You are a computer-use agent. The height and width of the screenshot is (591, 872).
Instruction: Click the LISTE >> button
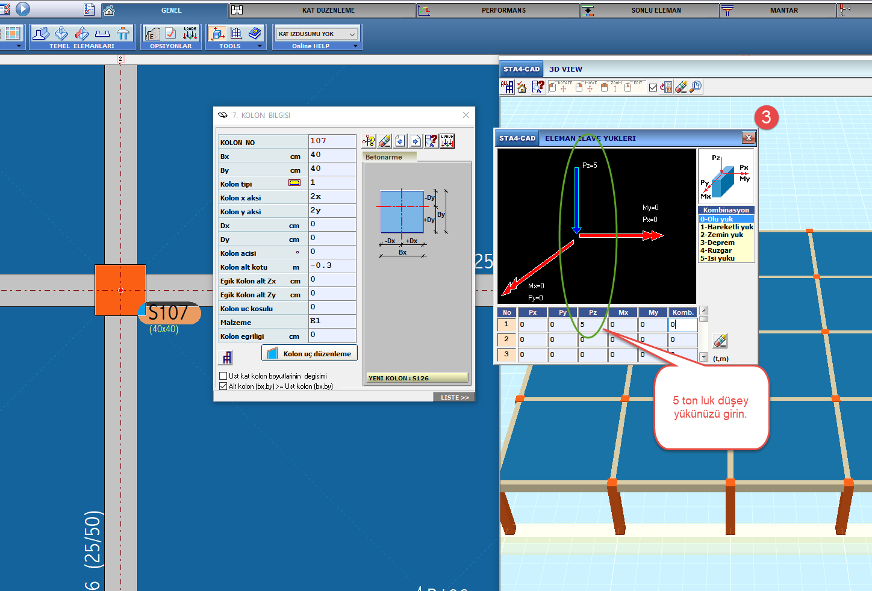454,397
